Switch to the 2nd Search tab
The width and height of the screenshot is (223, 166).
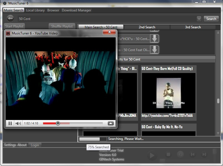147,27
